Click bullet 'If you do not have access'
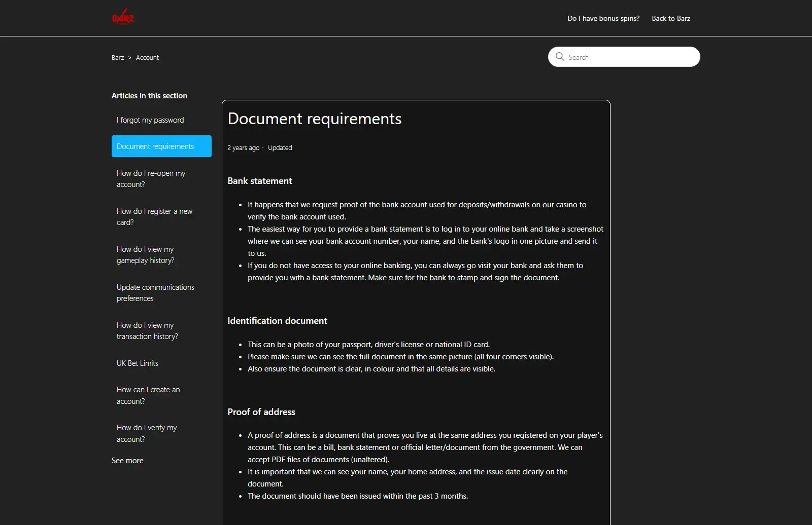This screenshot has width=812, height=525. point(416,272)
